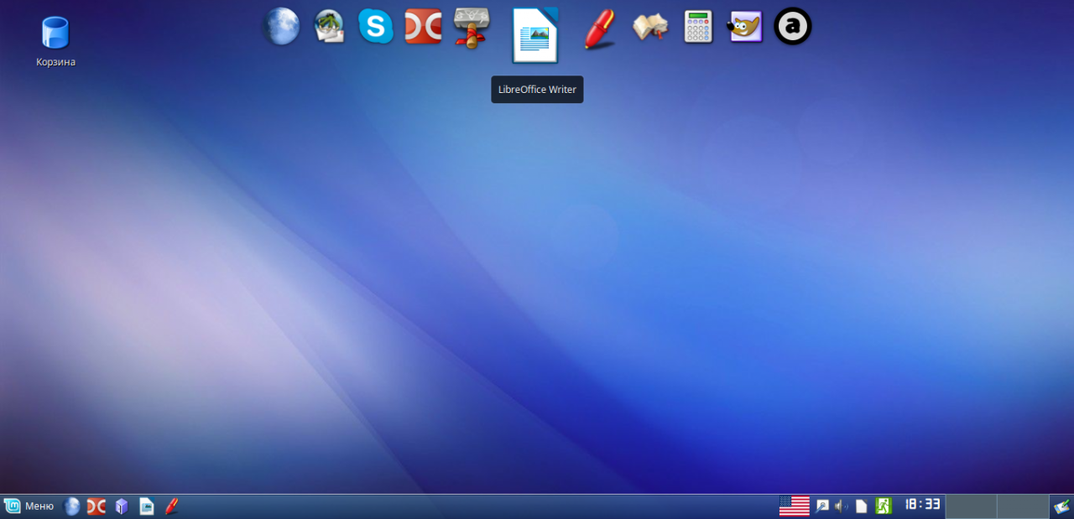Switch keyboard layout via US flag
Image resolution: width=1074 pixels, height=519 pixels.
click(795, 506)
